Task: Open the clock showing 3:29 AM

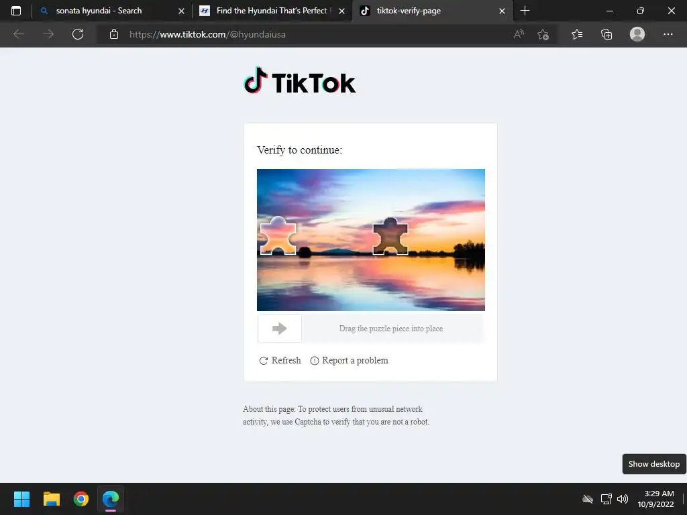Action: [655, 499]
